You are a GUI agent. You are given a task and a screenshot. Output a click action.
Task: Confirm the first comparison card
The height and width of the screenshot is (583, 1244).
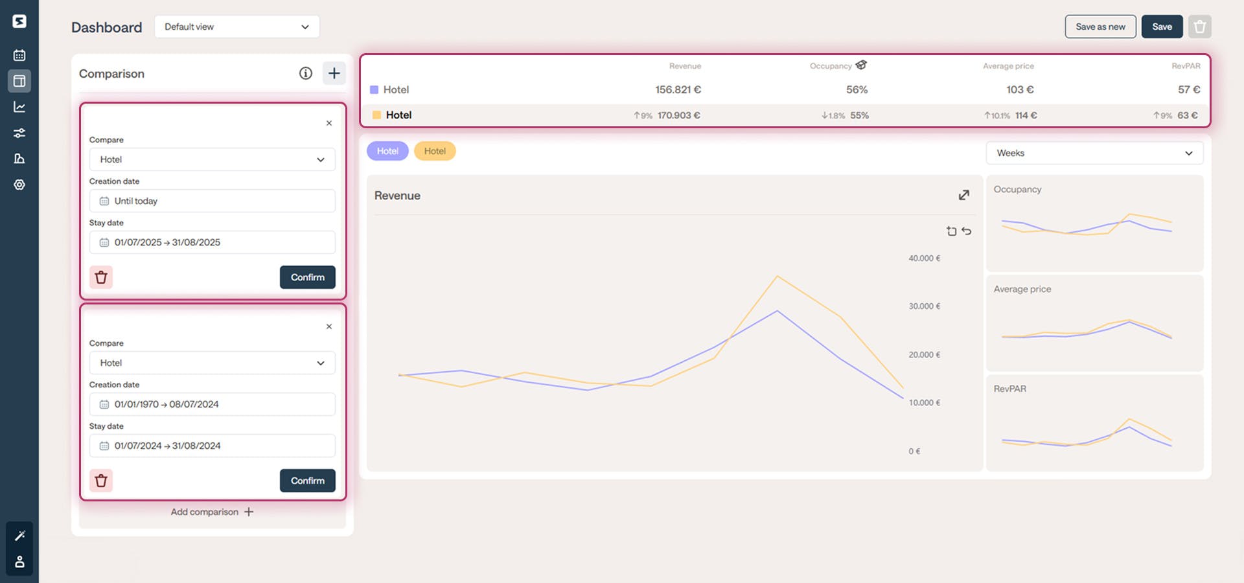pos(308,277)
